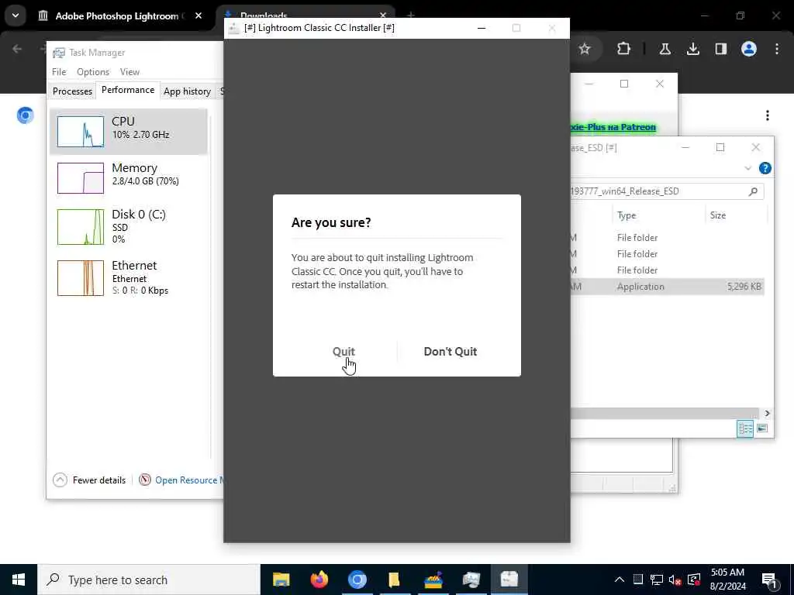This screenshot has height=595, width=794.
Task: Open the notification center icon
Action: point(769,580)
